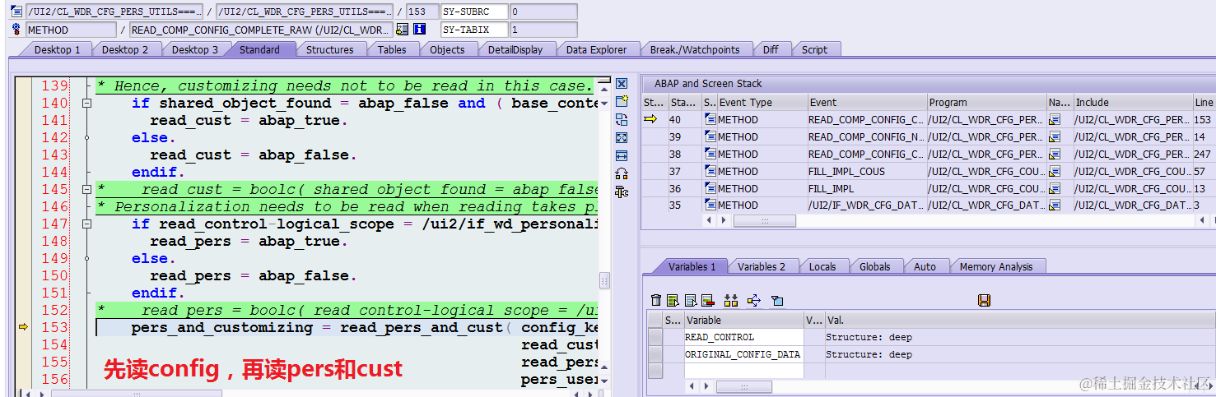Click the Variable column header
Viewport: 1216px width, 397px height.
[x=743, y=320]
